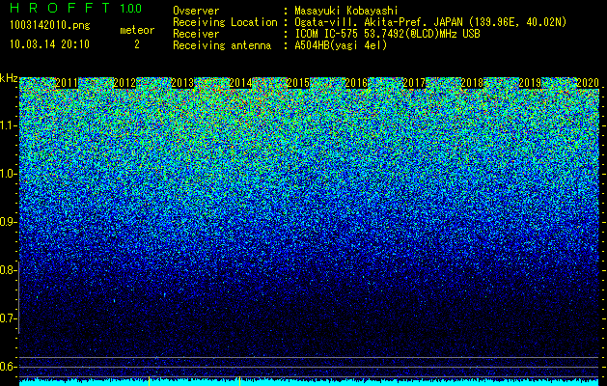Select the 0.6 frequency axis label
Image resolution: width=607 pixels, height=386 pixels.
[8, 367]
